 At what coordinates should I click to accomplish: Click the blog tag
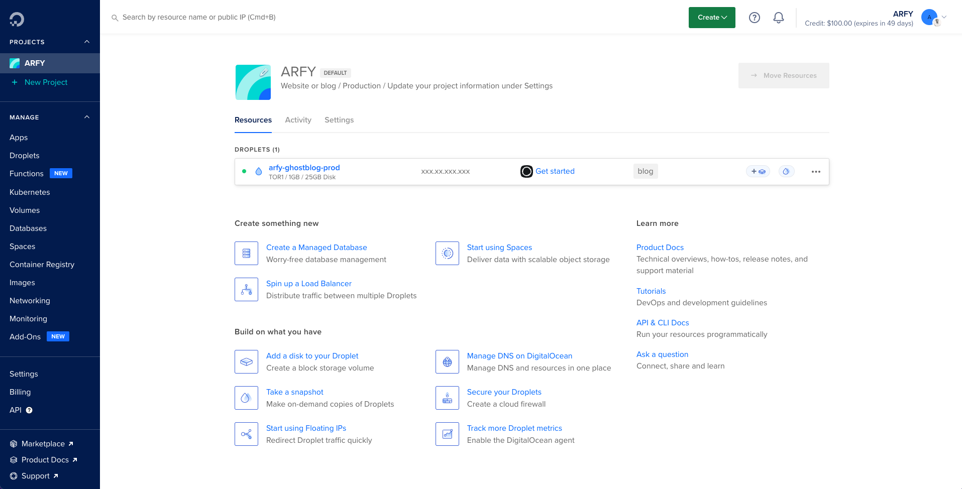pyautogui.click(x=646, y=171)
